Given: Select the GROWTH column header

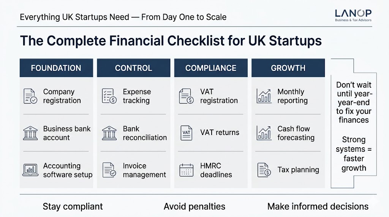Looking at the screenshot, I should tap(288, 68).
